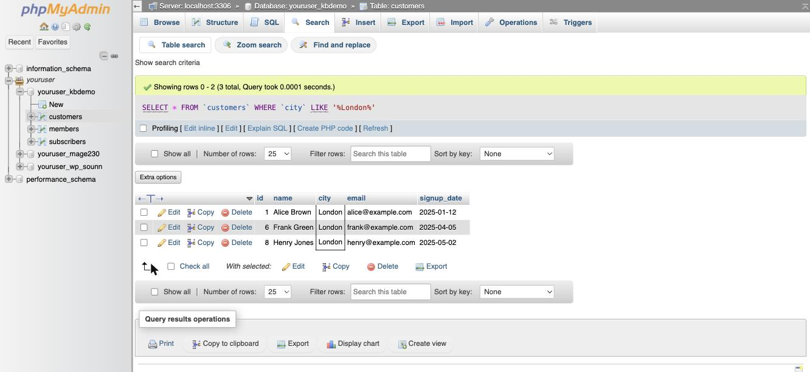Viewport: 810px width, 372px height.
Task: Select the Find and replace sub-tab
Action: 334,45
